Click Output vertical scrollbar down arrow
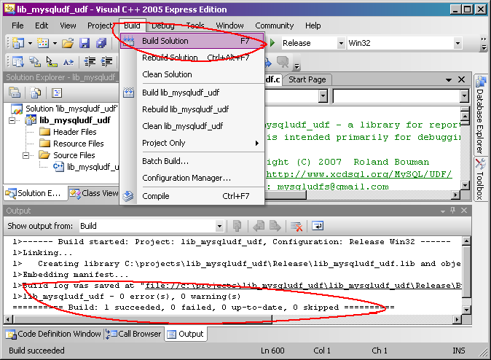Screen dimensions: 491x360 point(466,310)
